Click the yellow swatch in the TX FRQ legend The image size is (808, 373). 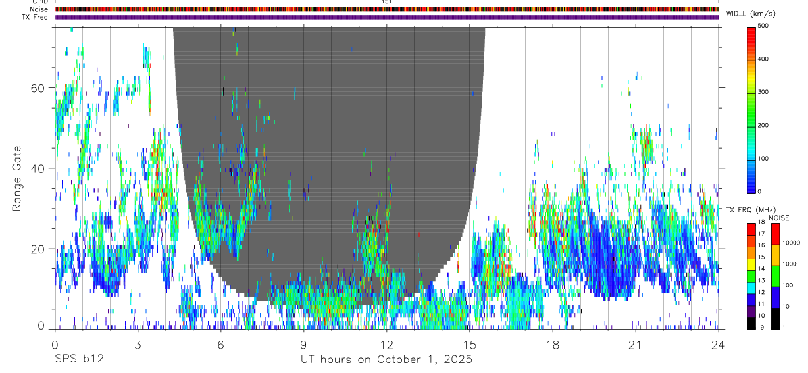point(751,264)
